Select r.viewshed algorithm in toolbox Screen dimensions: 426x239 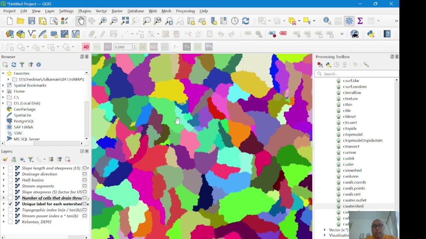pos(352,170)
